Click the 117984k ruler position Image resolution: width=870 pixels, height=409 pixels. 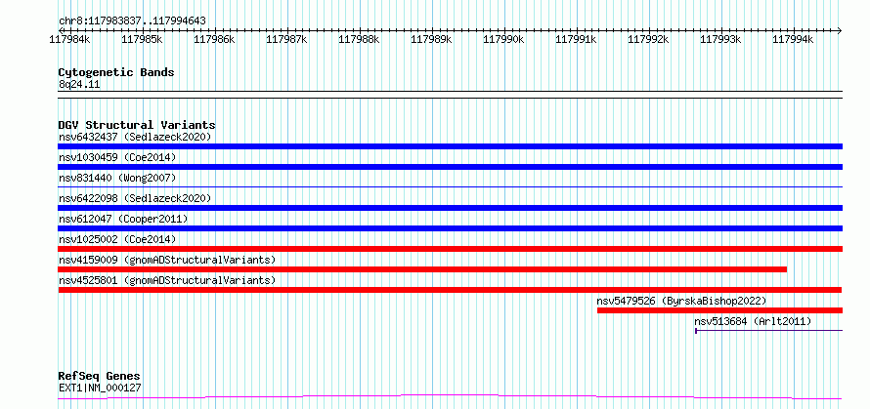(x=70, y=39)
